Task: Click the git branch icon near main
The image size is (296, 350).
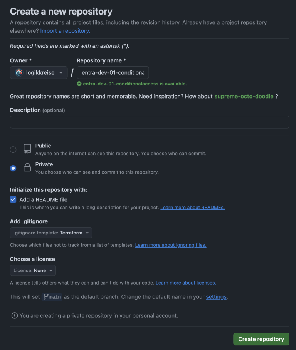Action: pos(45,297)
